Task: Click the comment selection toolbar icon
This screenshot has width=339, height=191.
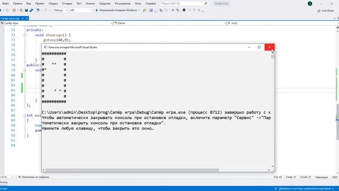Action: click(x=173, y=10)
